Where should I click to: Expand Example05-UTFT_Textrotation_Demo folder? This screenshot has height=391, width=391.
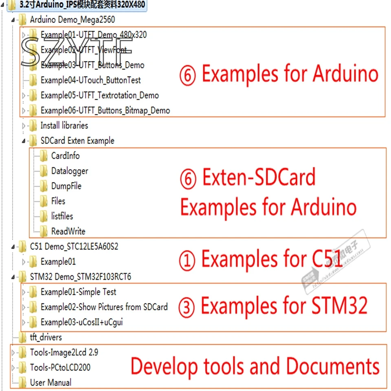(24, 95)
